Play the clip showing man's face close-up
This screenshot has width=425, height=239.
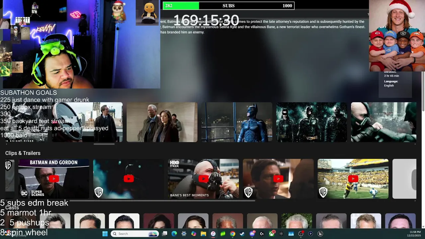coord(278,179)
